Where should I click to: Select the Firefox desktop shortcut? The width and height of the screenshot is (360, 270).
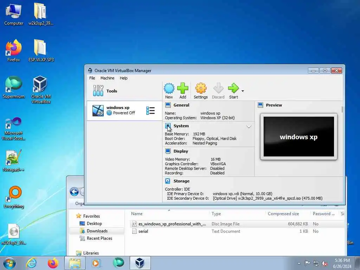[x=14, y=51]
